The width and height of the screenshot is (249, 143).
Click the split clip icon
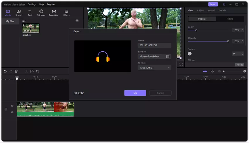coord(26,71)
